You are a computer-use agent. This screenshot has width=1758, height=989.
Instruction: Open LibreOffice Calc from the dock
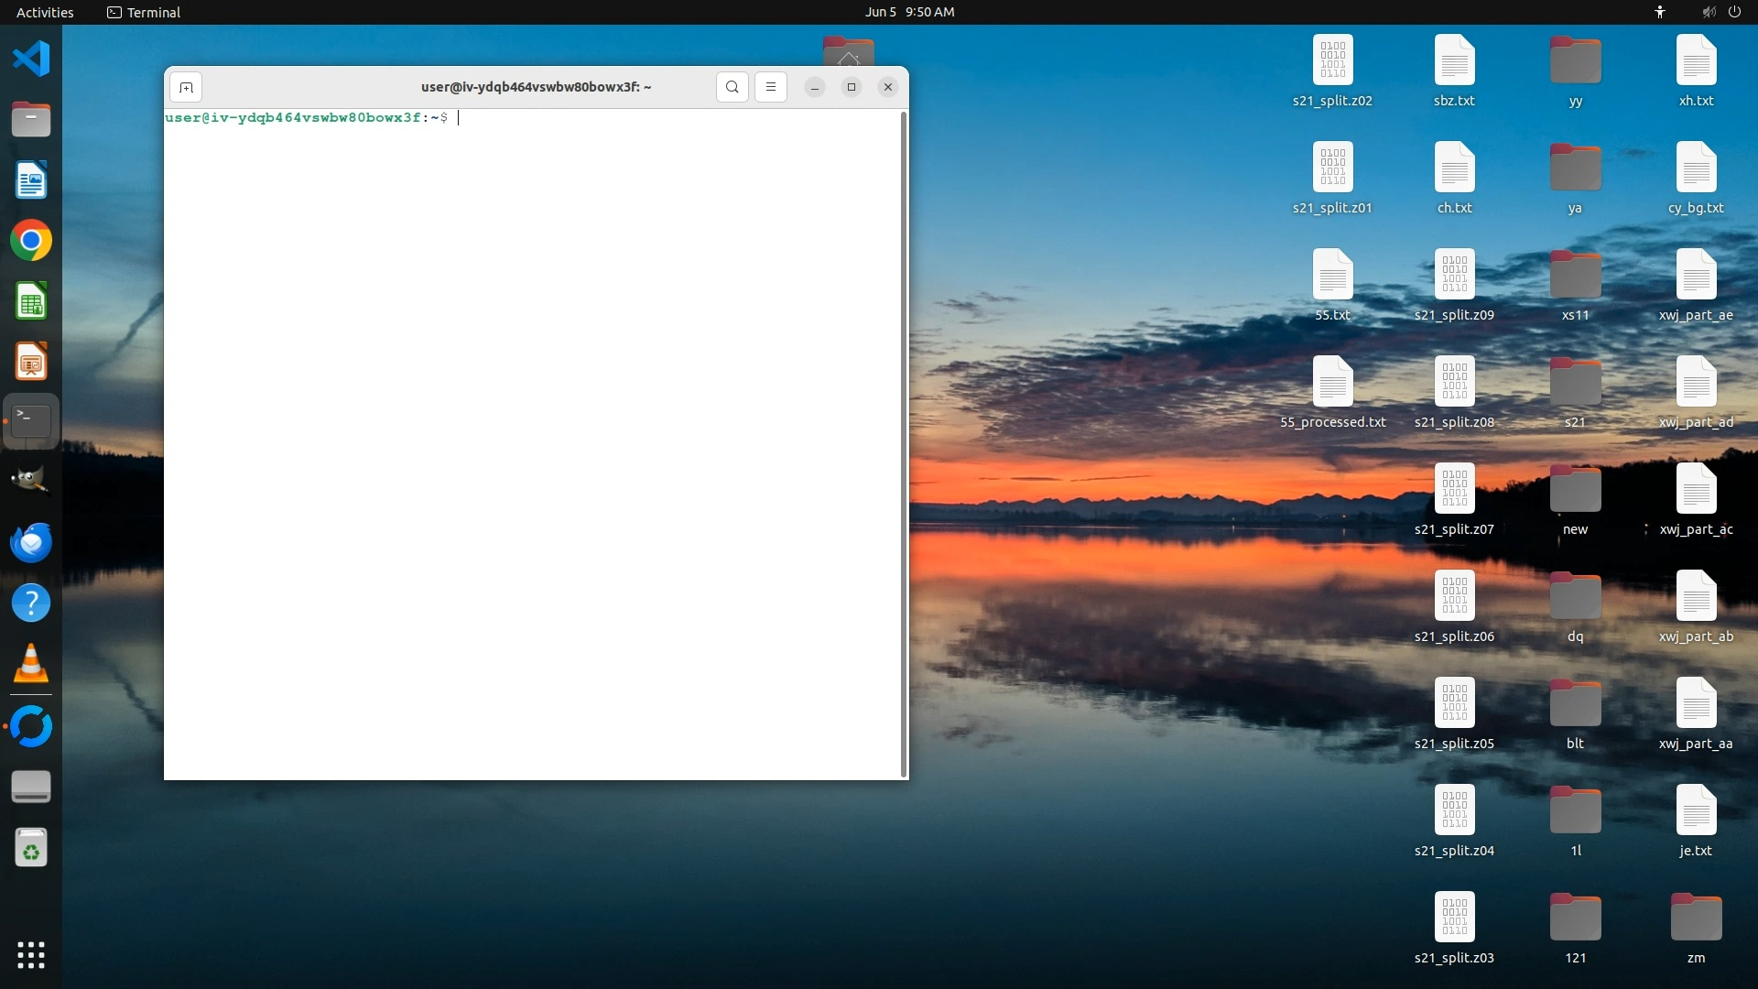(x=31, y=301)
